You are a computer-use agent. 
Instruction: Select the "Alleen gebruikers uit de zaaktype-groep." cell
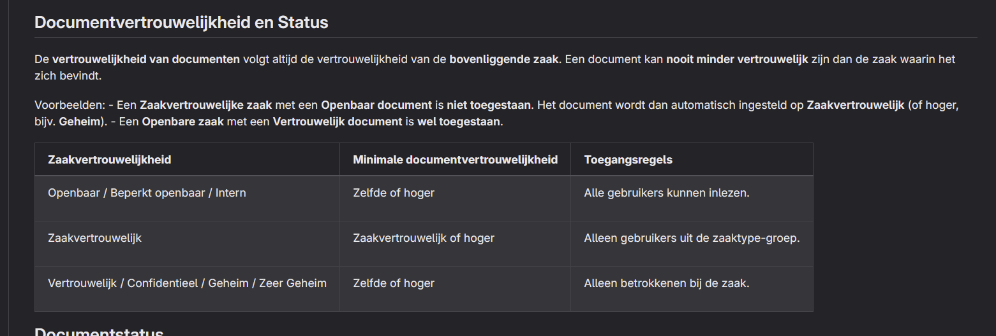(x=692, y=238)
